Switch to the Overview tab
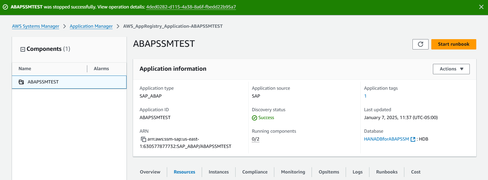Screen dimensions: 488x180 click(x=150, y=172)
